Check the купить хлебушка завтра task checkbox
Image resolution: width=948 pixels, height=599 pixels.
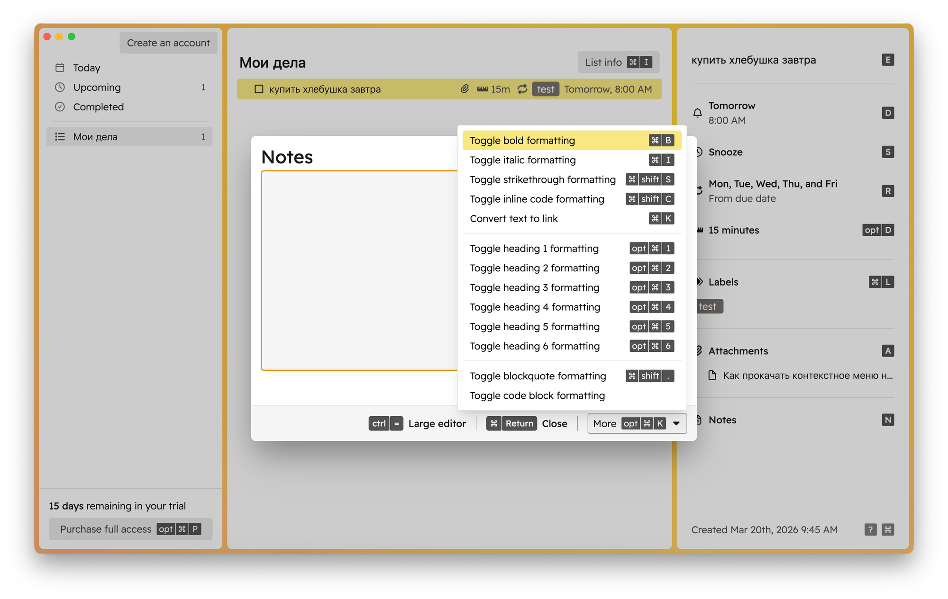pyautogui.click(x=259, y=89)
